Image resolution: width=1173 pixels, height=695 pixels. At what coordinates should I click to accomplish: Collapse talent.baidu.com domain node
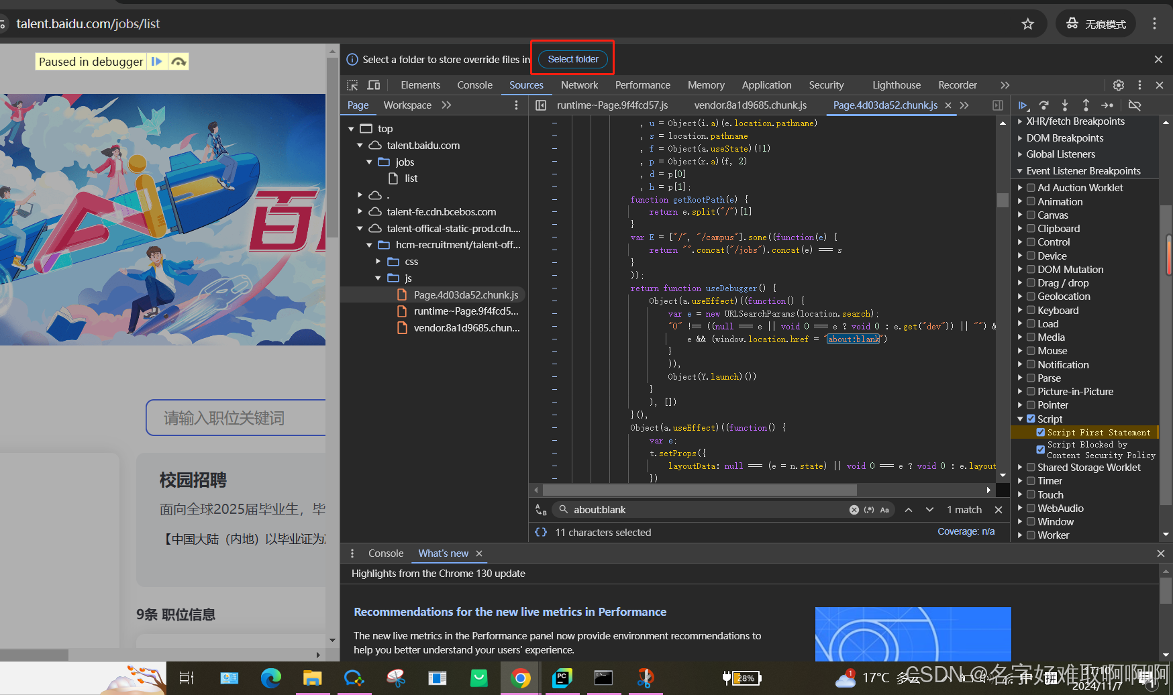pyautogui.click(x=360, y=146)
